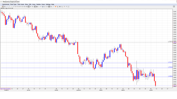Select the first trend line drawing tool
The width and height of the screenshot is (177, 99).
tap(45, 7)
